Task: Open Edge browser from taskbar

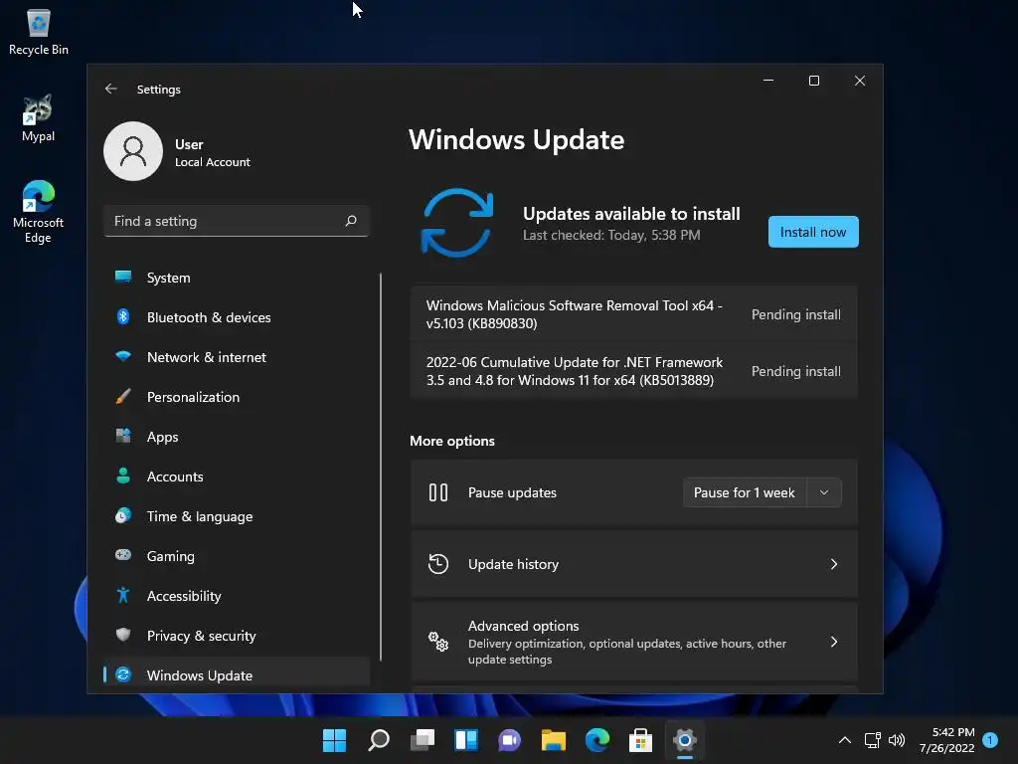Action: pyautogui.click(x=597, y=740)
